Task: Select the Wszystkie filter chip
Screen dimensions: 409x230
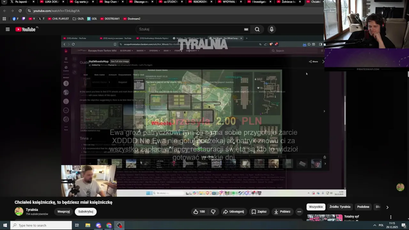Action: click(316, 207)
